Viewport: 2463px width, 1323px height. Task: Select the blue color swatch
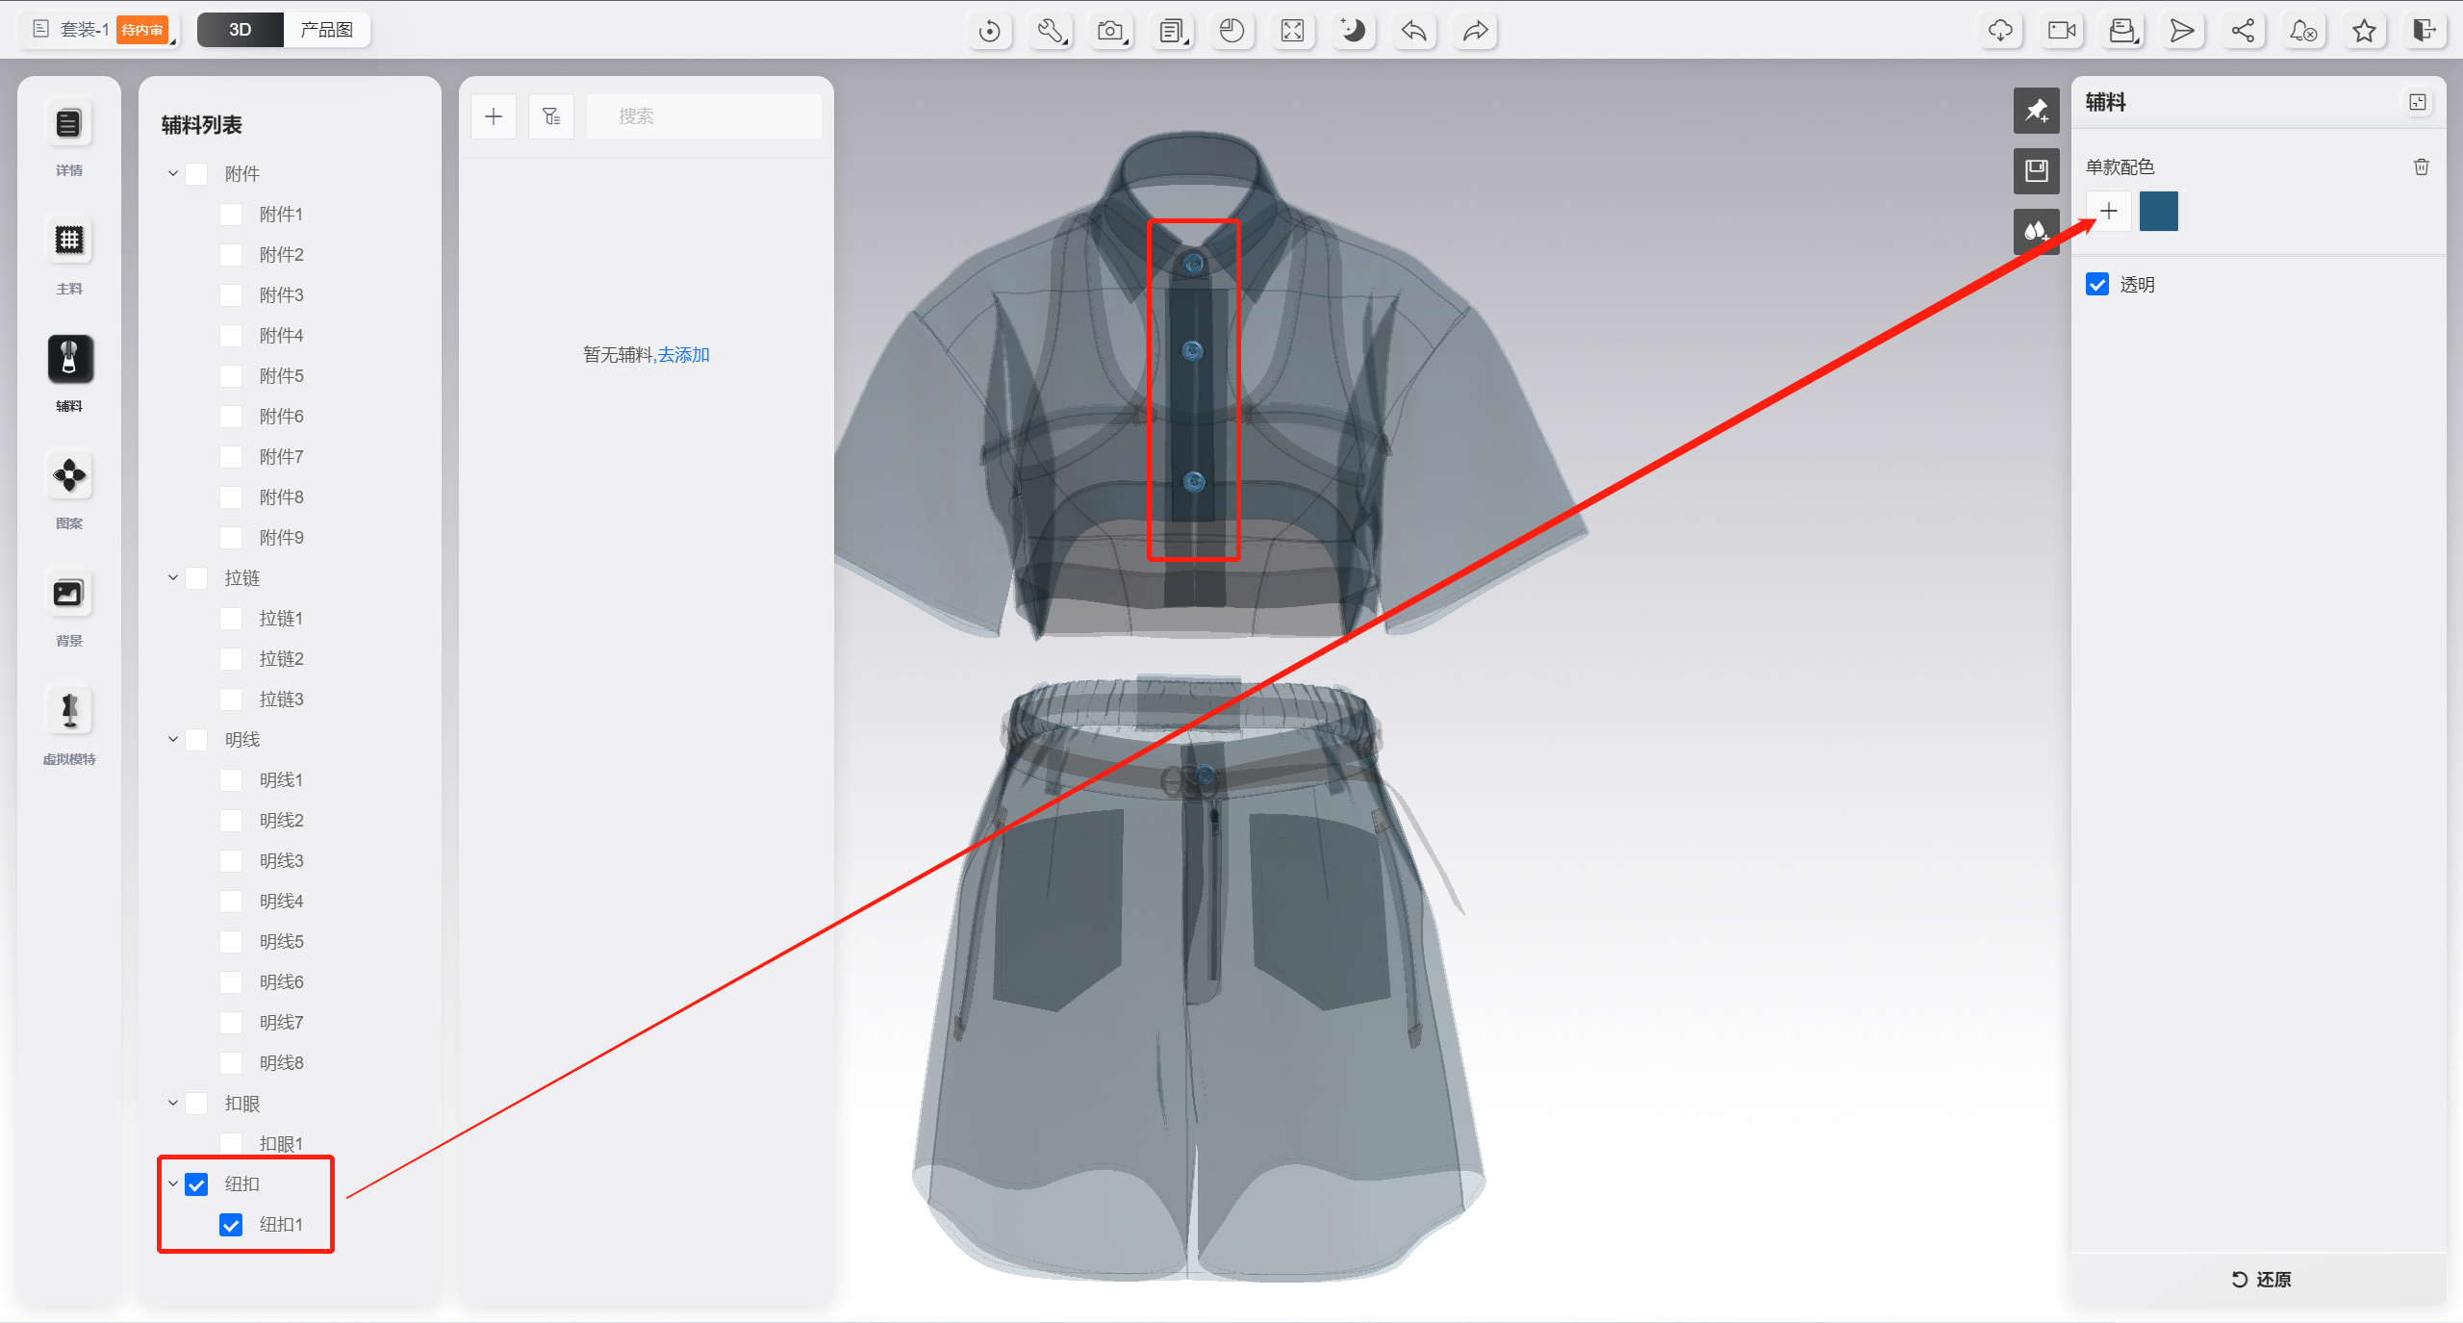point(2158,212)
